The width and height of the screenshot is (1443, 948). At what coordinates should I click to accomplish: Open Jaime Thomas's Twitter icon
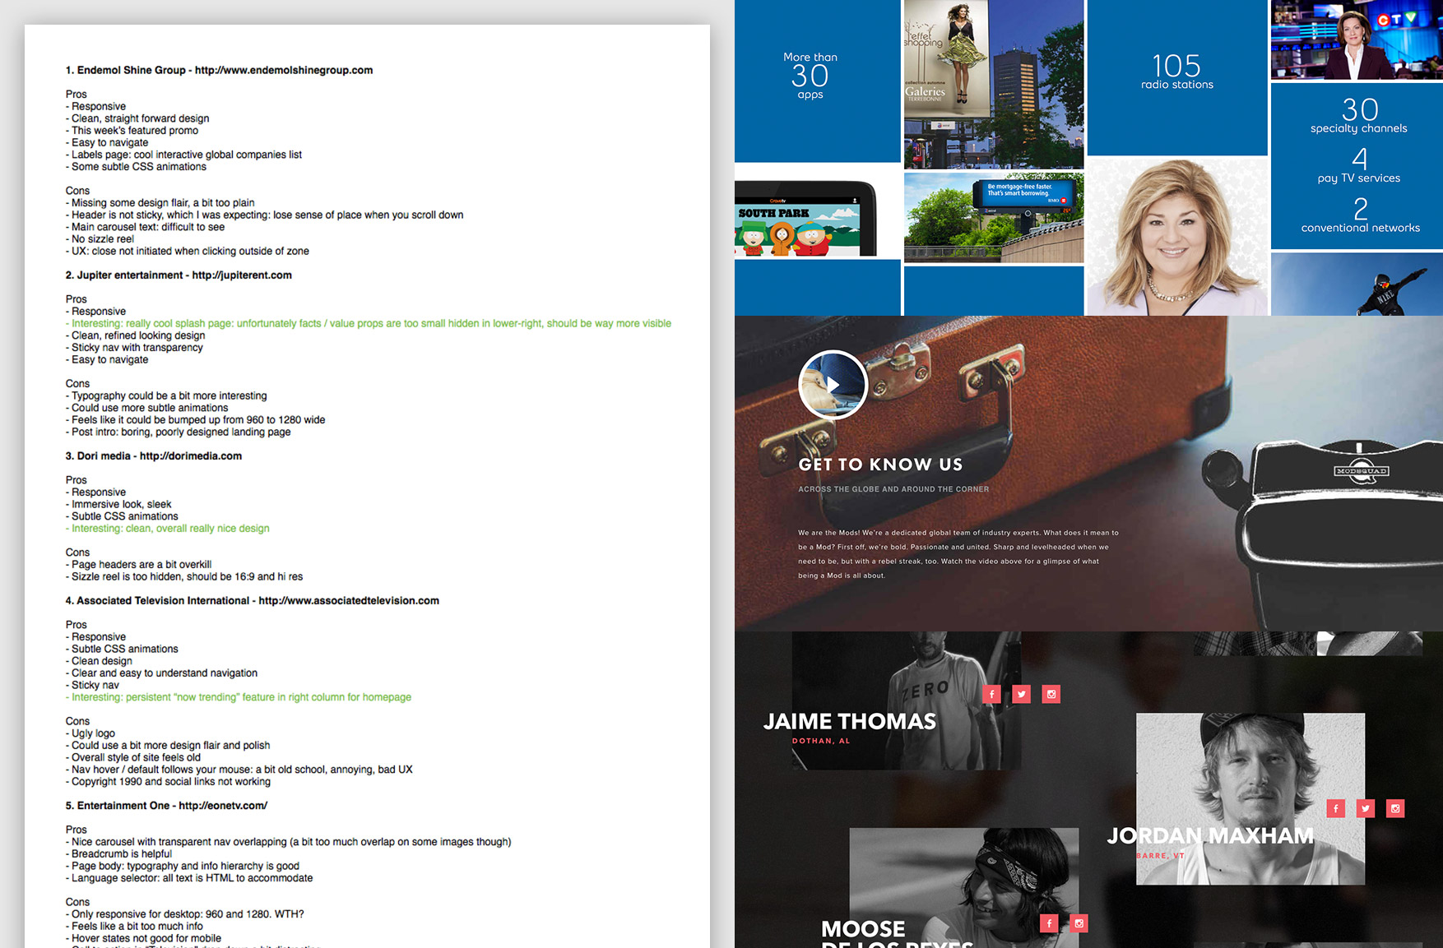click(x=1022, y=694)
